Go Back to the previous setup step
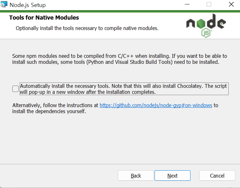240x188 pixels. pos(136,176)
